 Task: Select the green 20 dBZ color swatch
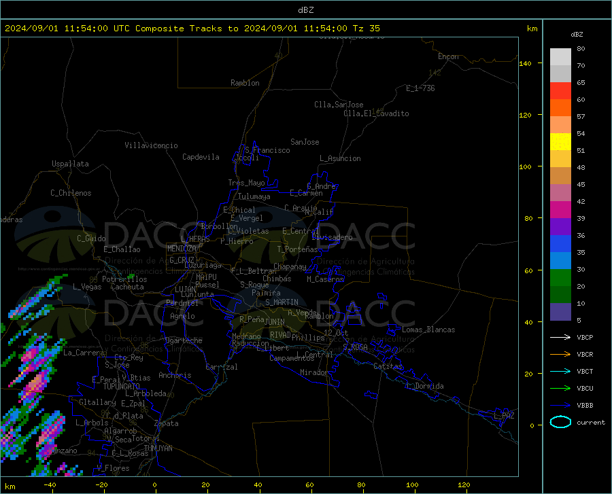click(560, 278)
